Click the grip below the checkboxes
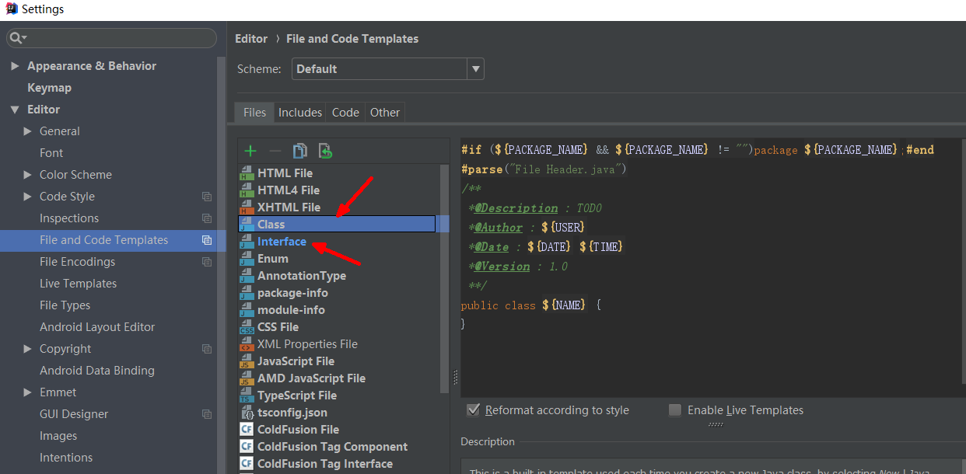 716,425
